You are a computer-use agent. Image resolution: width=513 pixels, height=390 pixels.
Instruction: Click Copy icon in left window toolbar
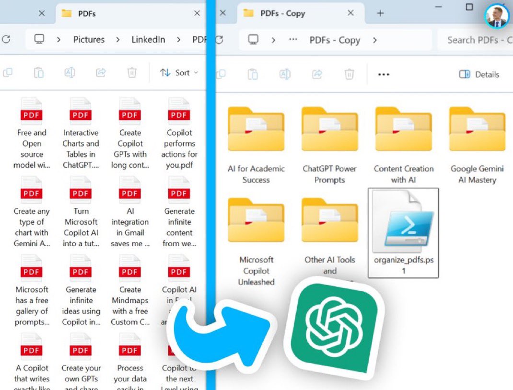click(x=8, y=72)
